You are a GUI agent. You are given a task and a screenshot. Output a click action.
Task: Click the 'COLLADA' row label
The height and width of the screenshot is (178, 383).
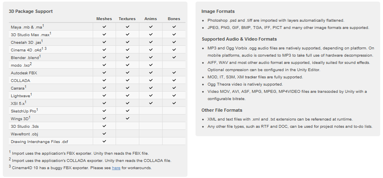(20, 80)
